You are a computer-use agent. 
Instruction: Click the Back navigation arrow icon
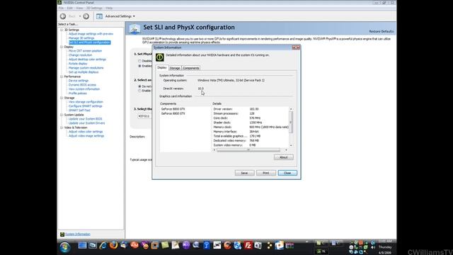point(63,16)
